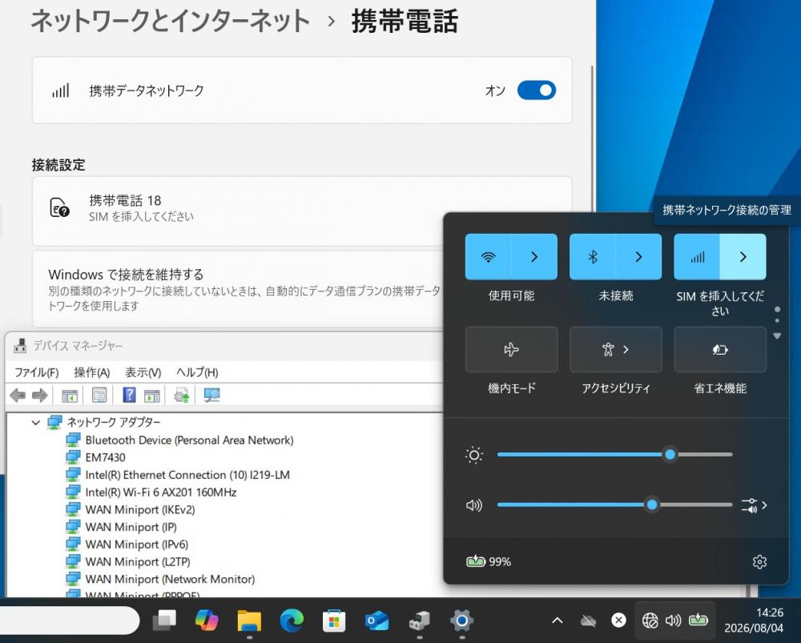Click Device Manager back arrow
Viewport: 801px width, 643px height.
[18, 395]
